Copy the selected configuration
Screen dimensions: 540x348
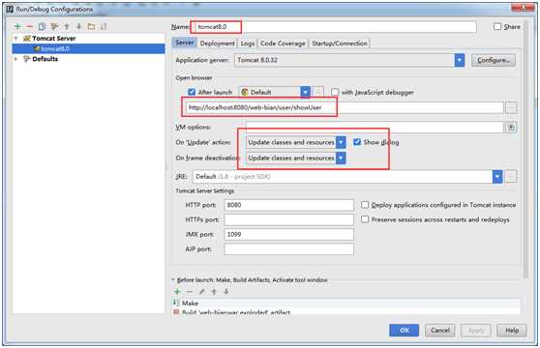tap(42, 26)
